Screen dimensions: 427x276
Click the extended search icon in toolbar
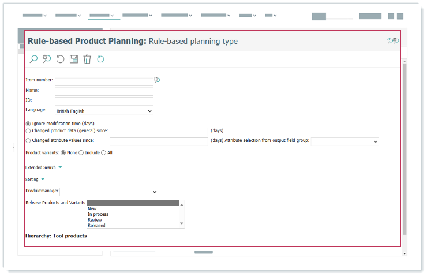pos(47,59)
